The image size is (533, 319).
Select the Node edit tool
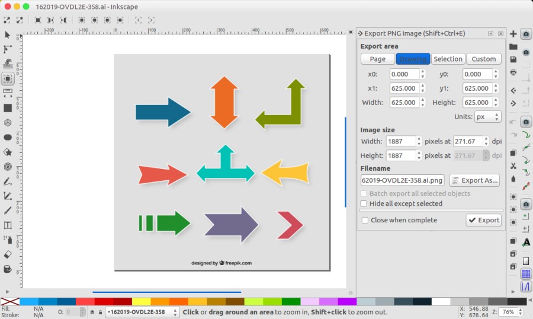(x=8, y=49)
